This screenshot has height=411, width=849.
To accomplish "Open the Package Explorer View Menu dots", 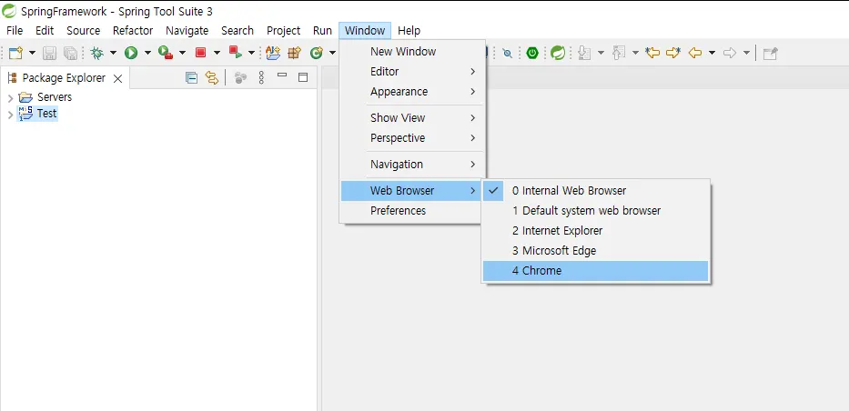I will pos(261,78).
